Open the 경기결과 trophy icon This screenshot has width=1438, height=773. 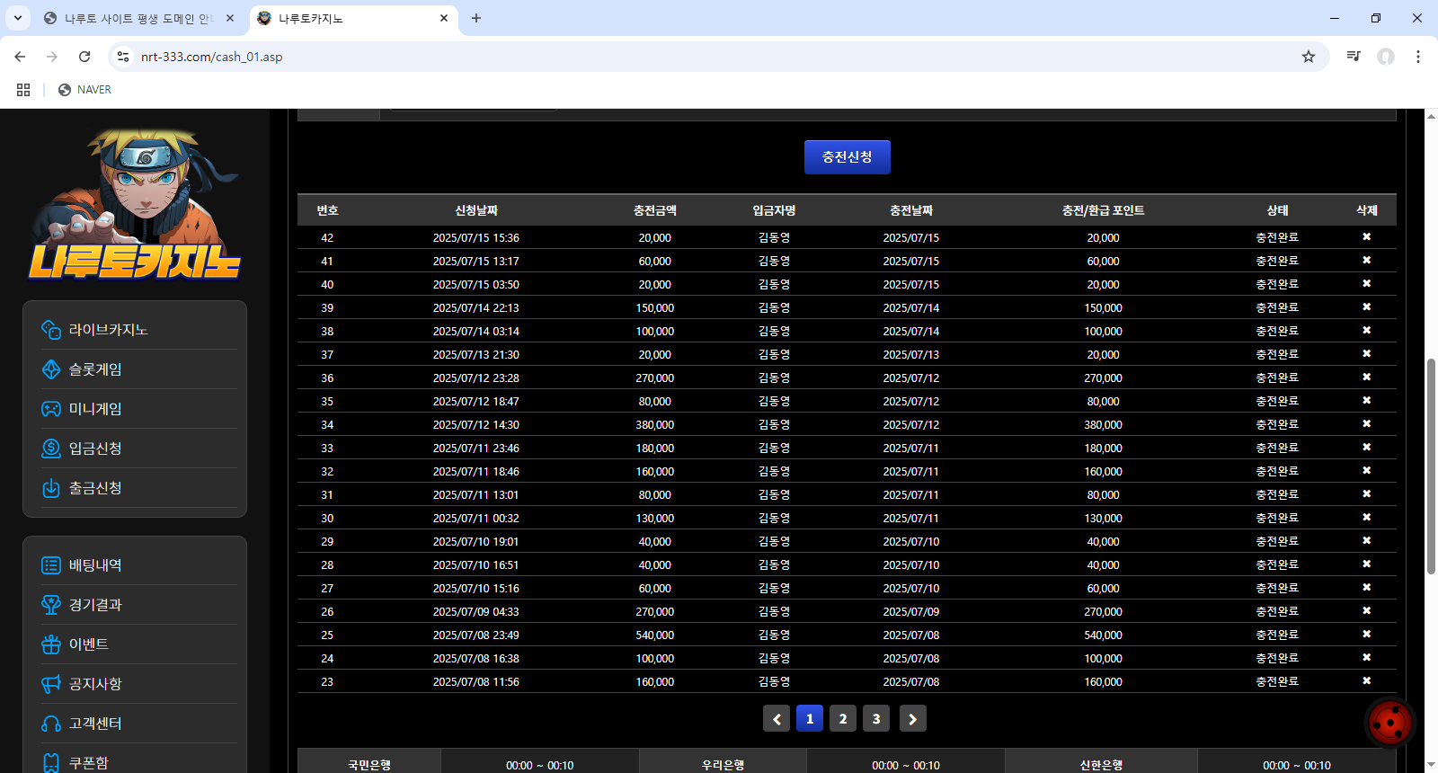coord(51,605)
